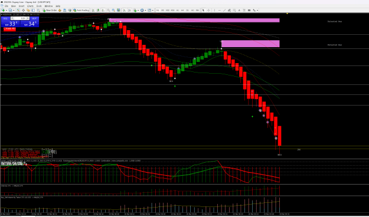
Task: Open the New Chart tool
Action: click(x=4, y=11)
